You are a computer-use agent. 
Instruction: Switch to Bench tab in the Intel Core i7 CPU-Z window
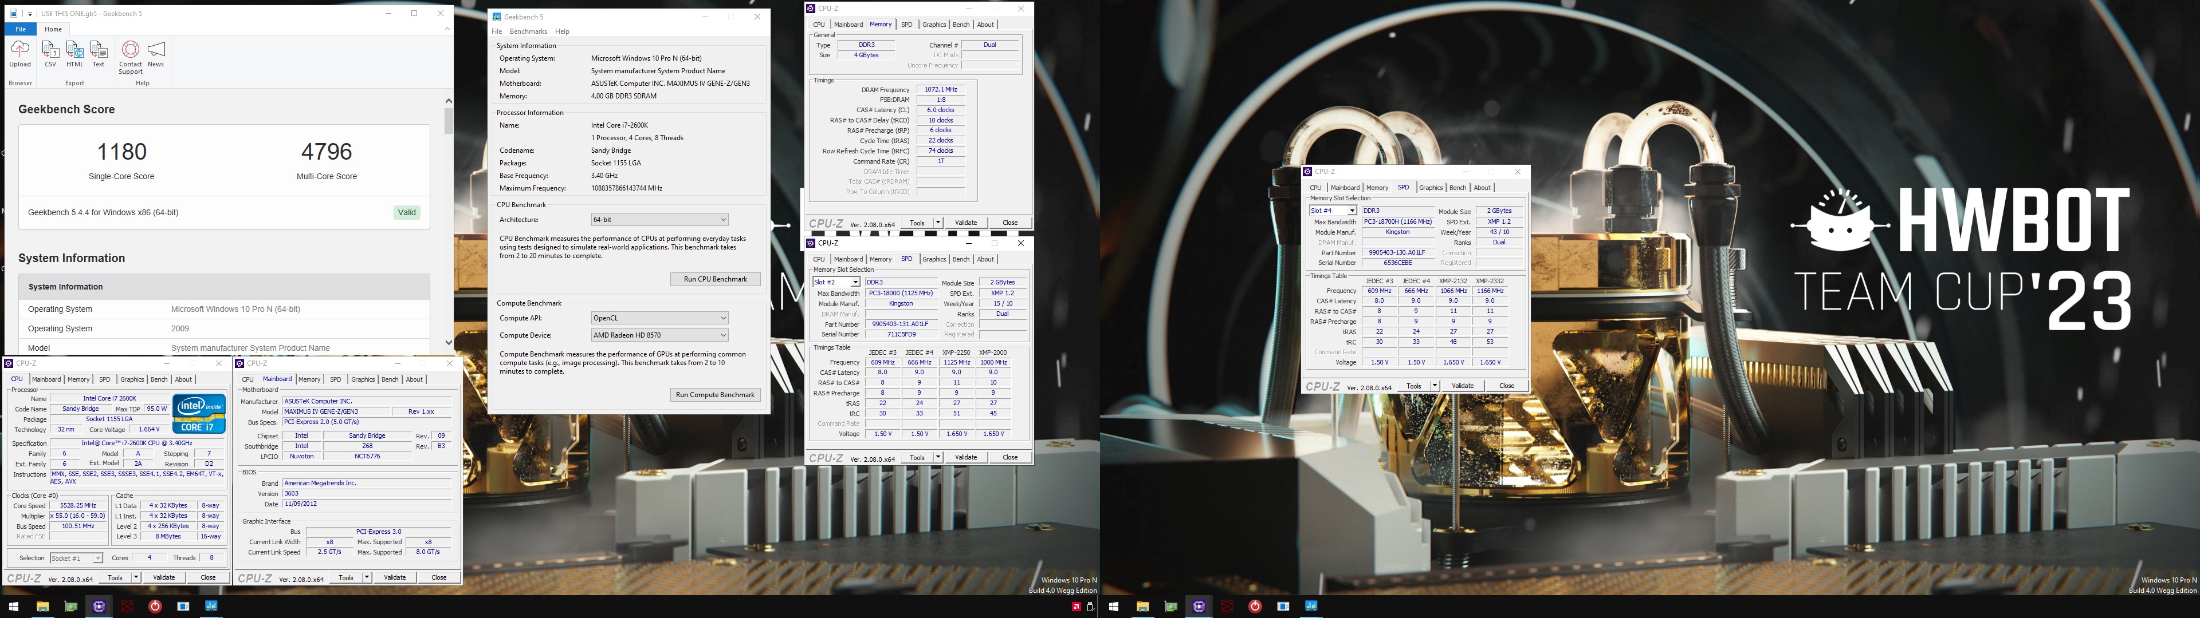coord(159,379)
